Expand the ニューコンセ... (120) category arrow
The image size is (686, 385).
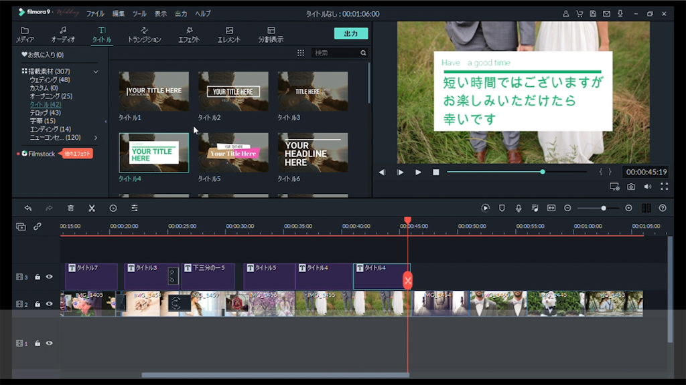coord(96,138)
